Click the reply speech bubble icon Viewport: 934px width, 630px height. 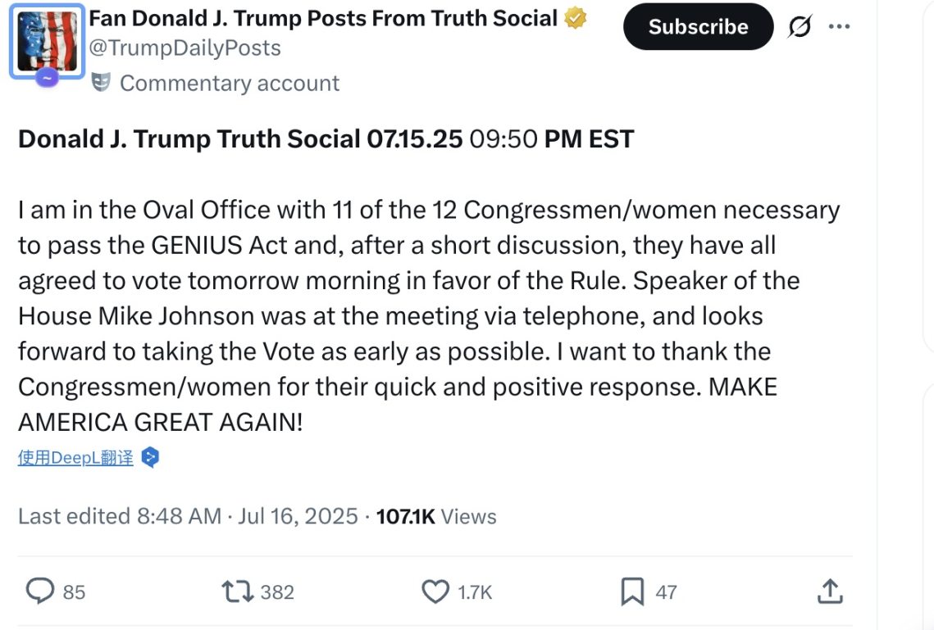39,591
